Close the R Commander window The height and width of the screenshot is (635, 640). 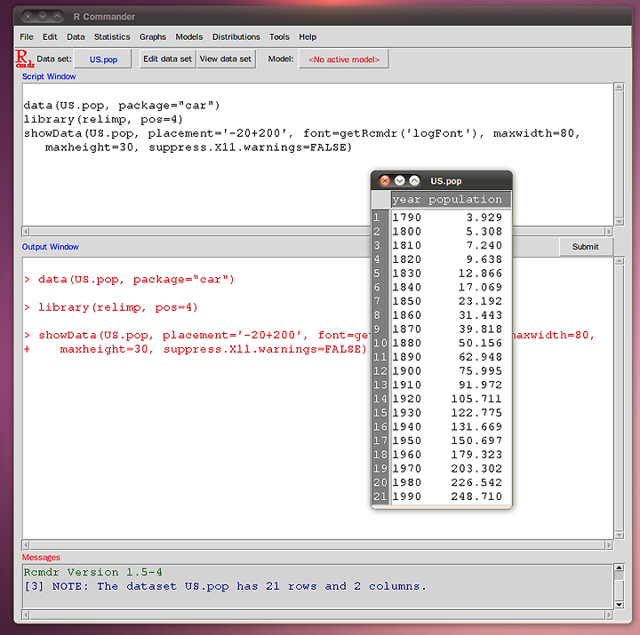(x=28, y=16)
